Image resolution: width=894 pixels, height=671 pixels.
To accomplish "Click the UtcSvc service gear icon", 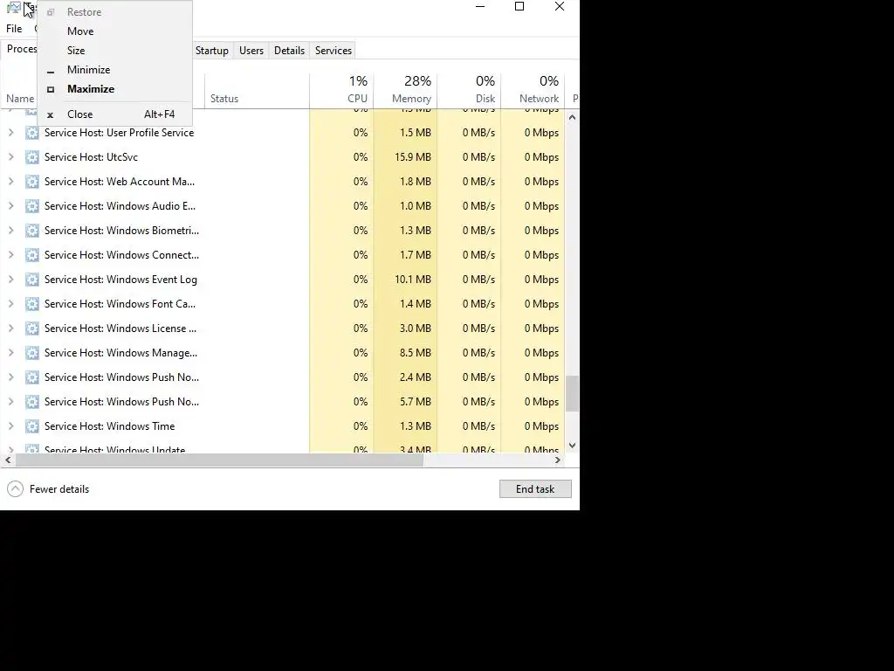I will click(32, 157).
